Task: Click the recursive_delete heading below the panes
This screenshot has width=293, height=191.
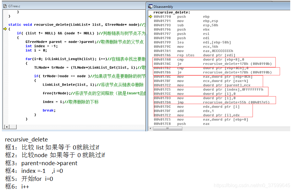Action: 26,139
